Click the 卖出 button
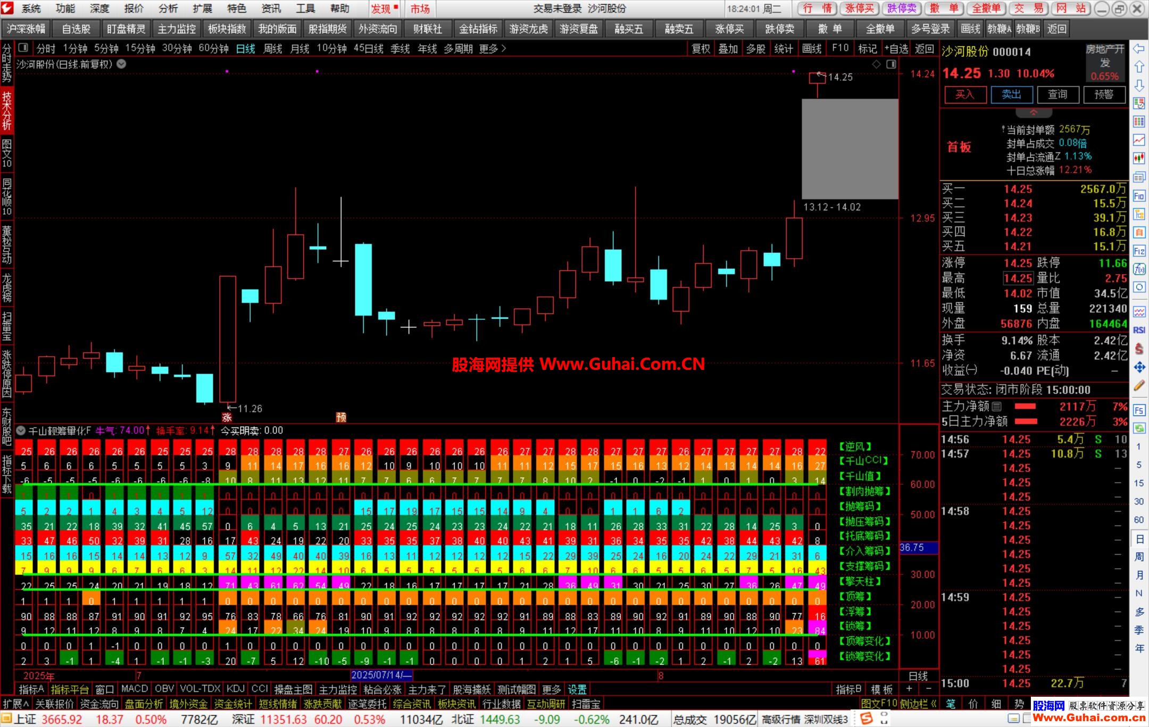Viewport: 1149px width, 727px height. [1011, 95]
